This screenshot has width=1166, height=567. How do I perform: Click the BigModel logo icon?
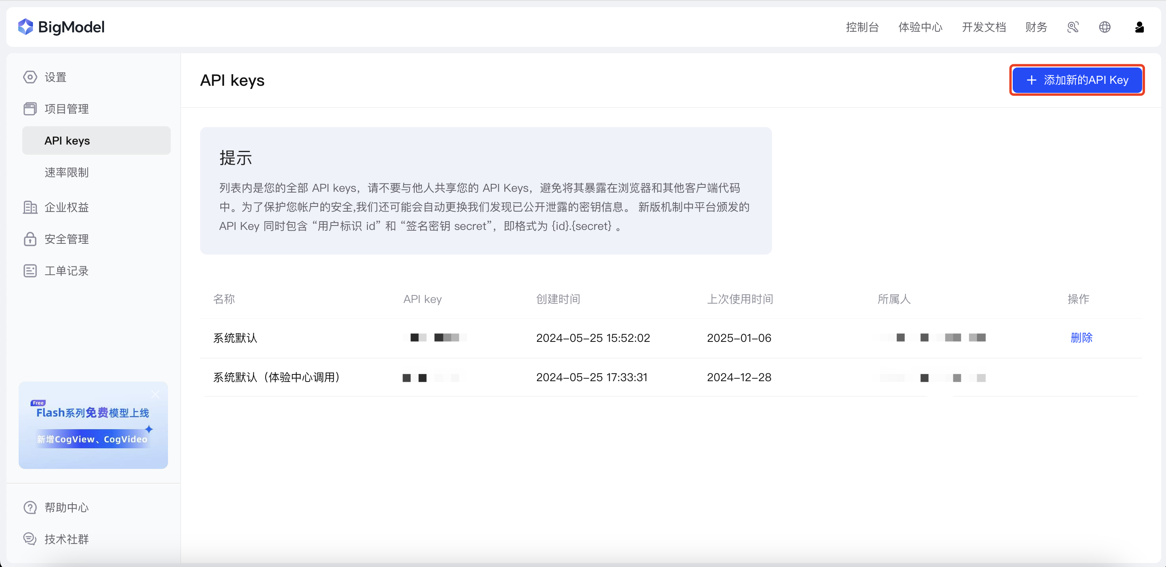click(25, 27)
